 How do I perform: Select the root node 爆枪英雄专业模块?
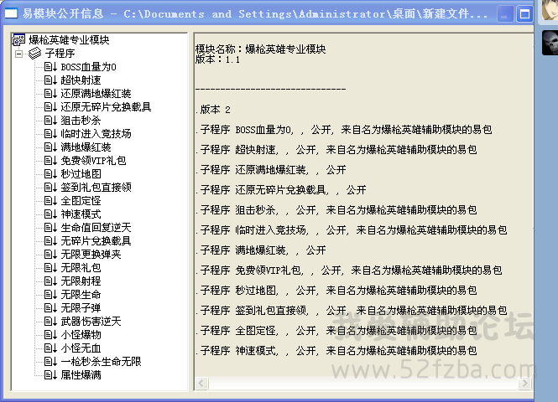[69, 39]
